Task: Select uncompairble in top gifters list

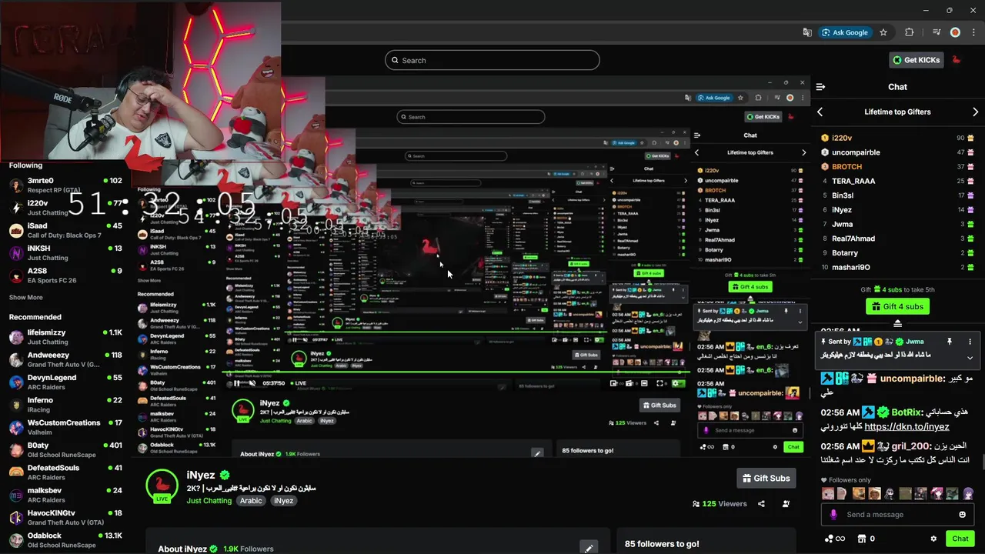Action: pyautogui.click(x=897, y=152)
